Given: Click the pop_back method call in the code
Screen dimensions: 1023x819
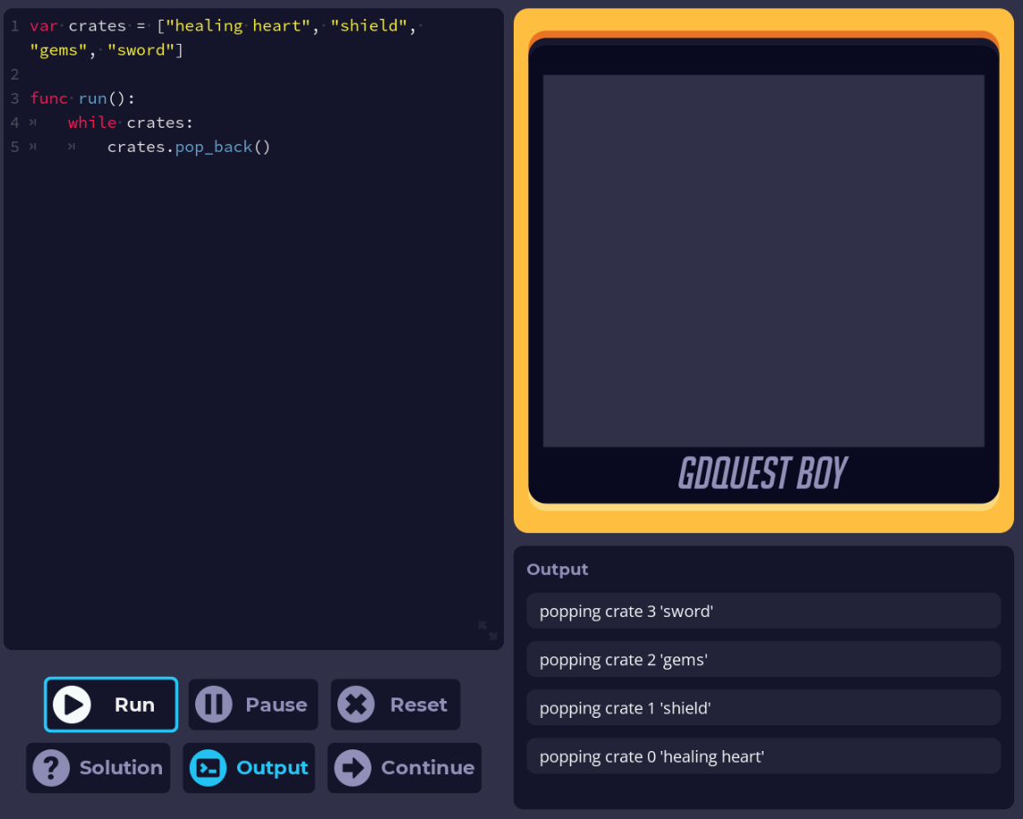Looking at the screenshot, I should 213,148.
